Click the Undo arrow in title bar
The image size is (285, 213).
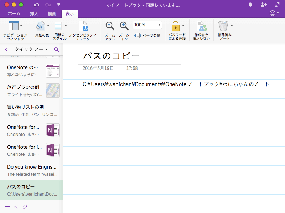point(36,5)
